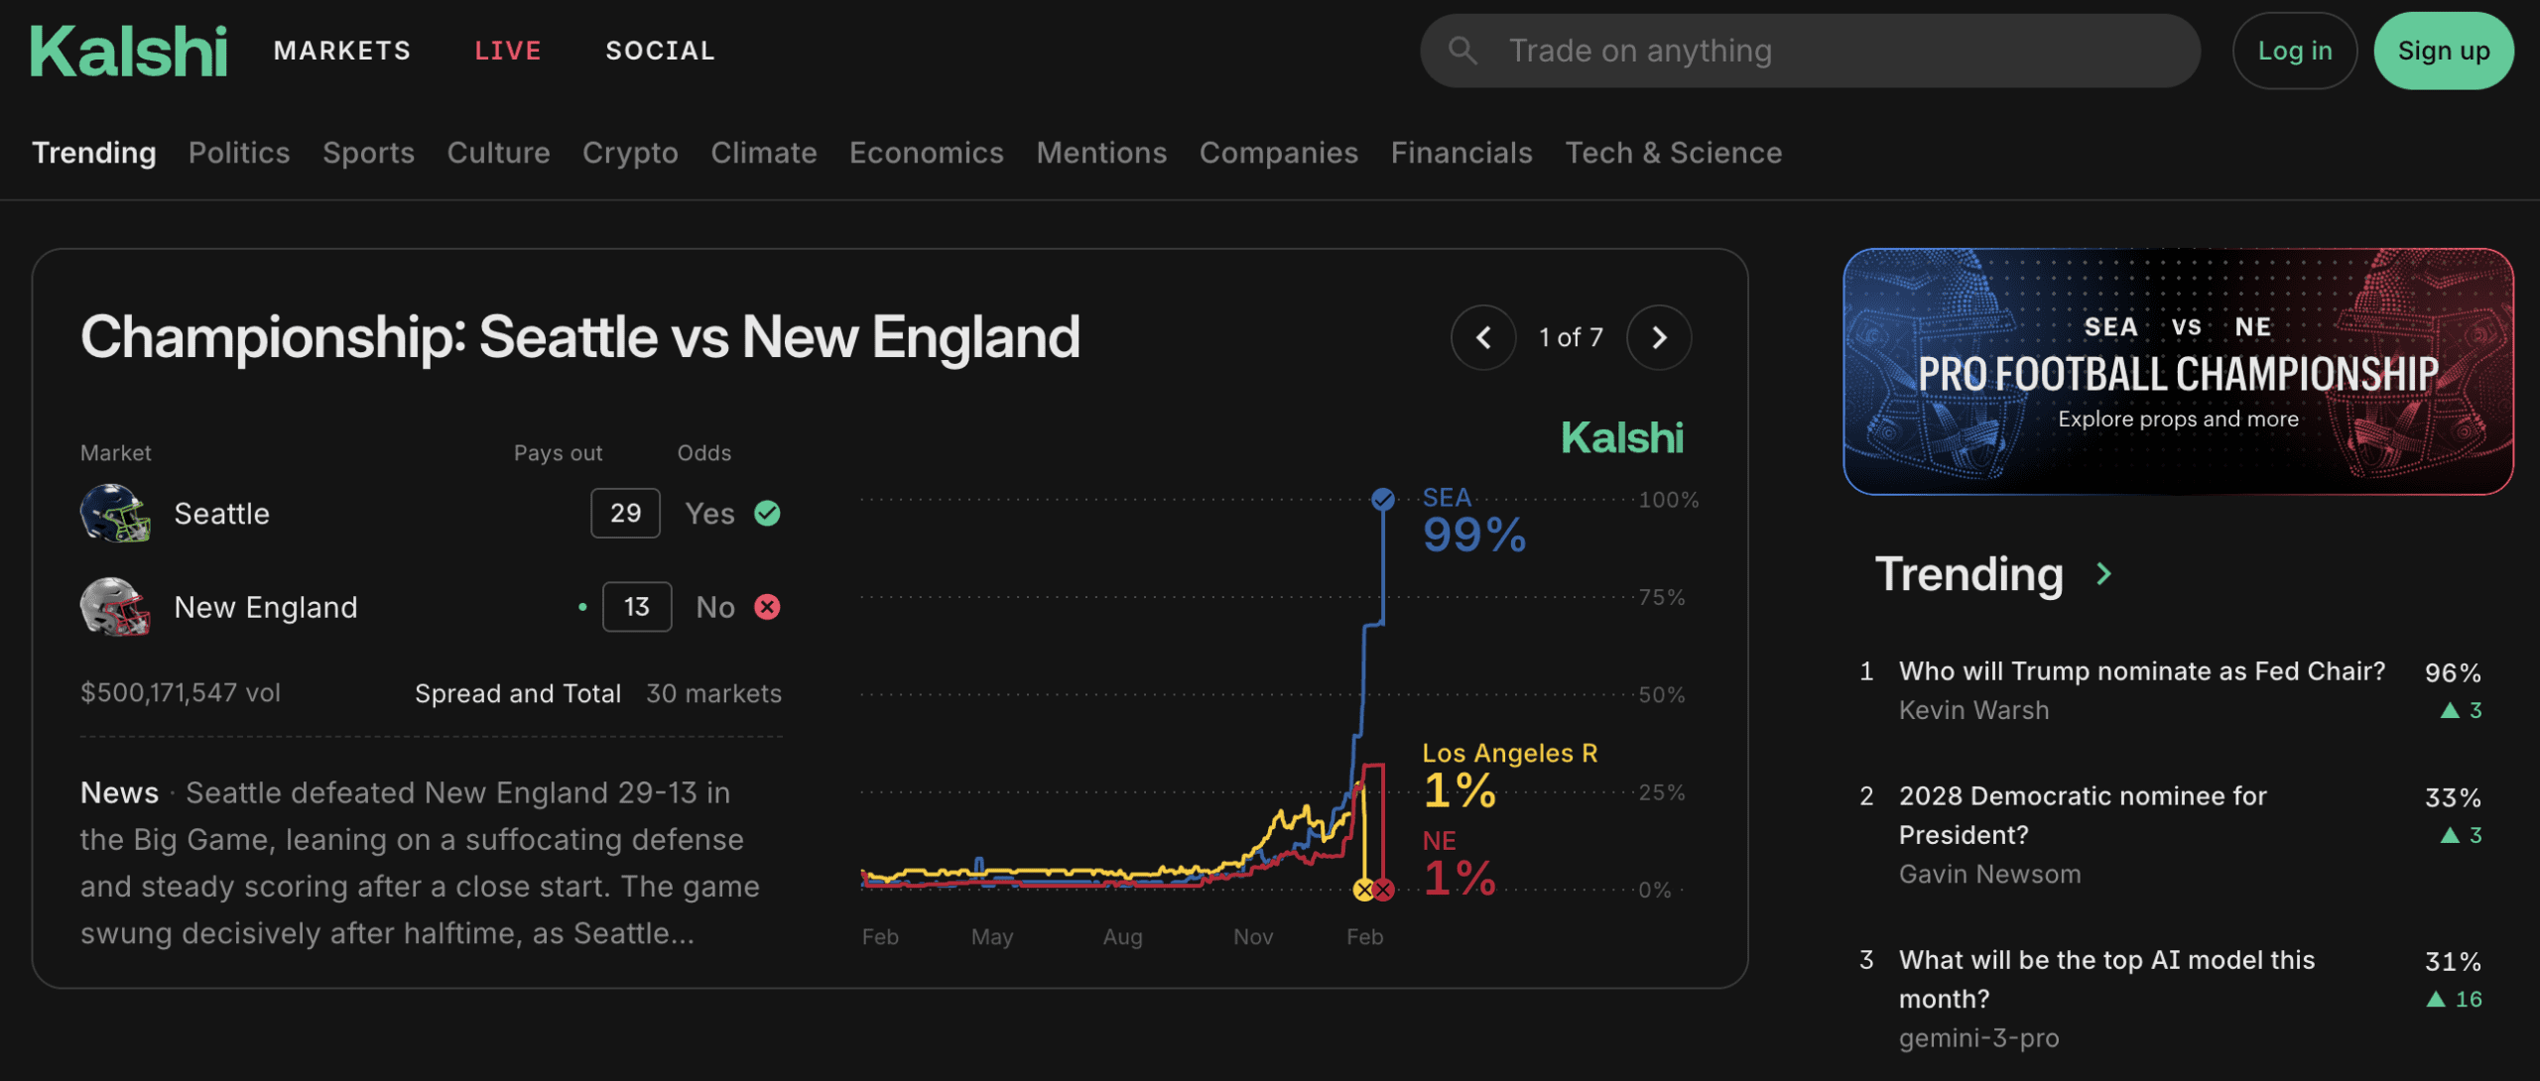This screenshot has height=1081, width=2540.
Task: Go to the next featured market
Action: click(x=1659, y=338)
